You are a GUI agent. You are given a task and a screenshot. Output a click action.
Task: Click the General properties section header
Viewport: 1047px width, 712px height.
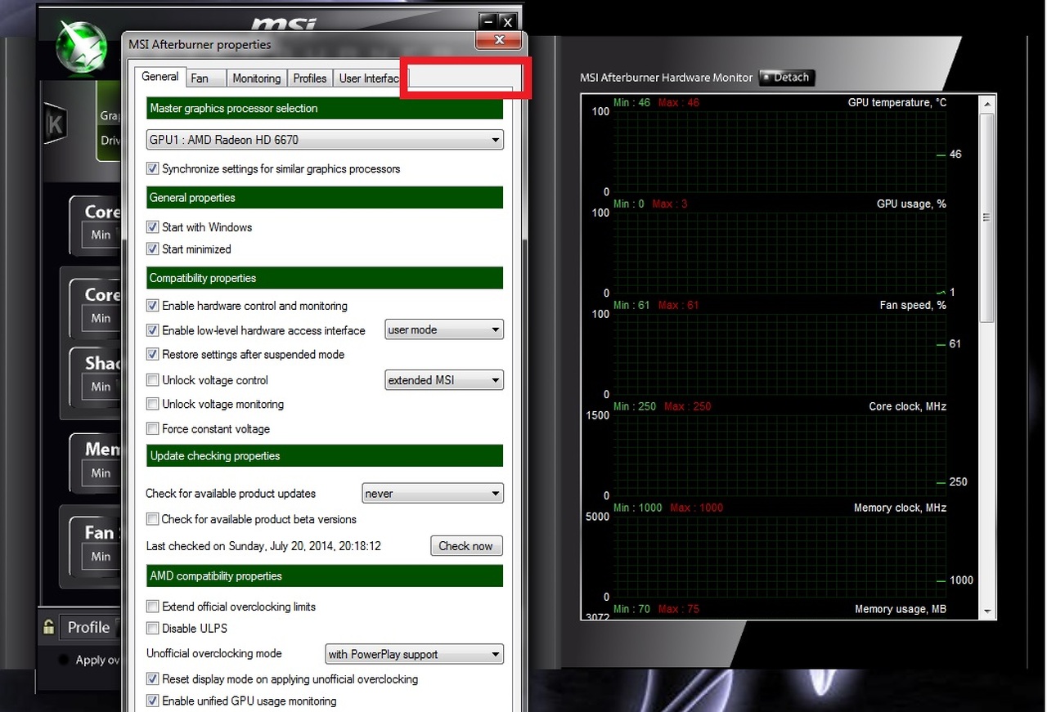pos(325,198)
